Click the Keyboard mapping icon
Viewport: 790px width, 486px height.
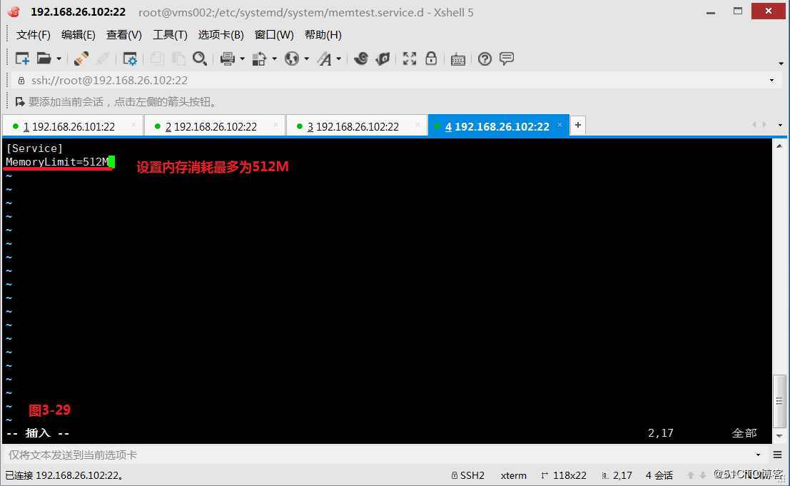click(x=458, y=59)
